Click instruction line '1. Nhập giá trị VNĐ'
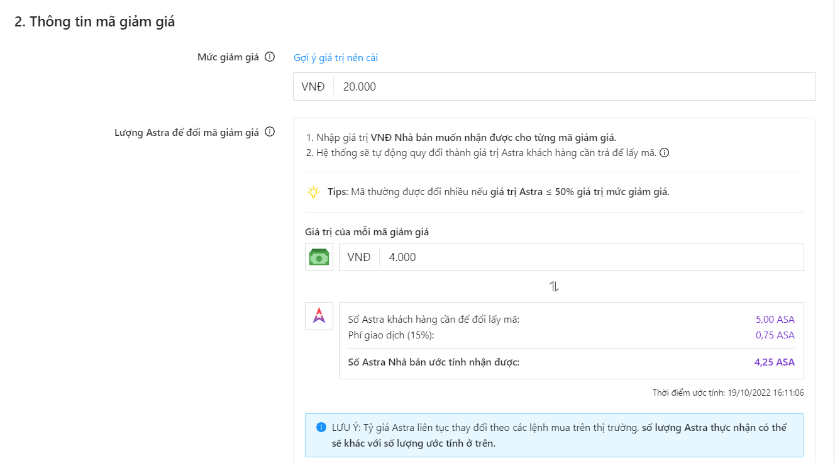The image size is (835, 463). [462, 138]
